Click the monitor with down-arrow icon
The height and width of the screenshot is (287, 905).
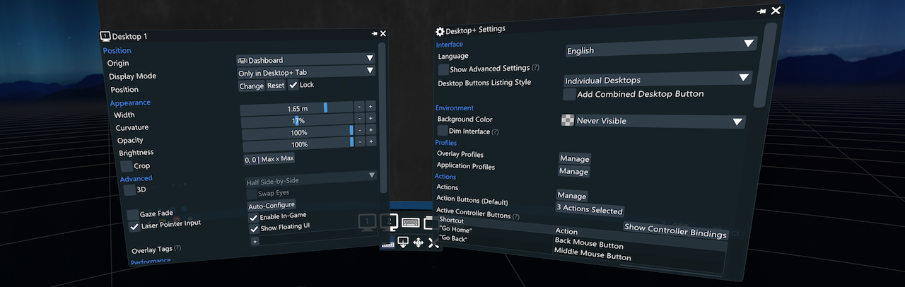click(x=402, y=243)
